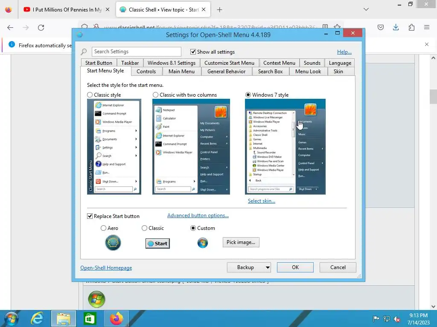
Task: Visit the Open-Shell Homepage link
Action: coord(106,268)
